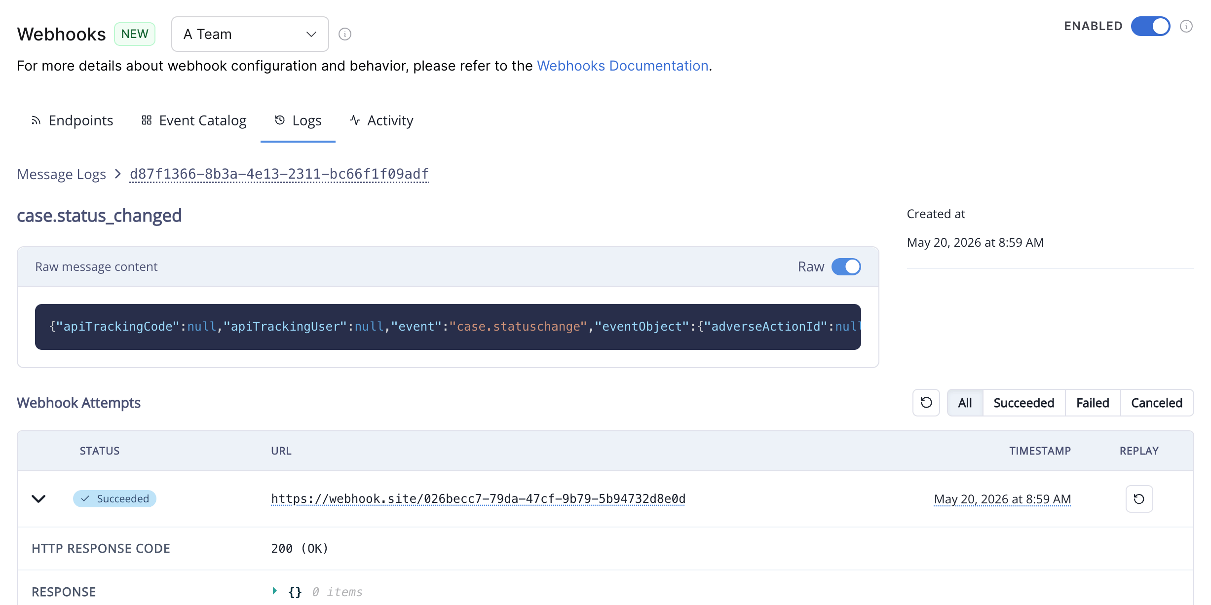This screenshot has height=605, width=1211.
Task: Switch to the Endpoints tab
Action: 72,120
